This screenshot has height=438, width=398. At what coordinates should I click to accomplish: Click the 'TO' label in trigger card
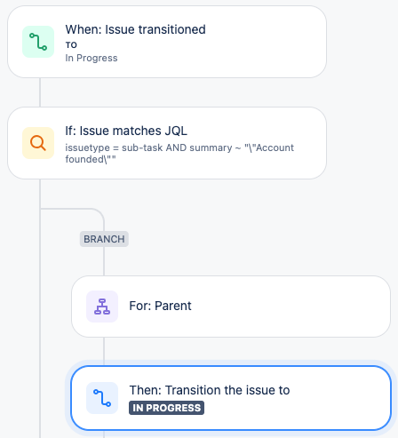coord(71,45)
